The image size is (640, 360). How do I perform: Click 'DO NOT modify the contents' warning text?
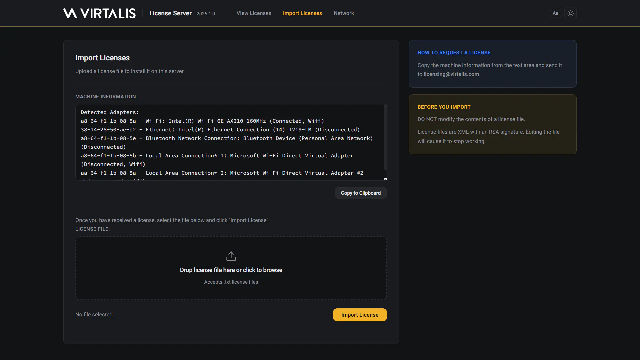[x=471, y=119]
